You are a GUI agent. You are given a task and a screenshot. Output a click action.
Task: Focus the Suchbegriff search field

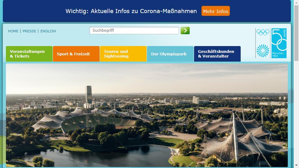pyautogui.click(x=134, y=30)
